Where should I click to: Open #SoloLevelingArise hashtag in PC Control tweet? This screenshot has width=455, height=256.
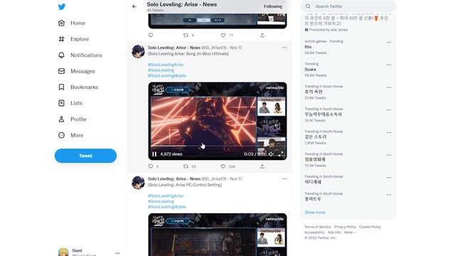166,196
